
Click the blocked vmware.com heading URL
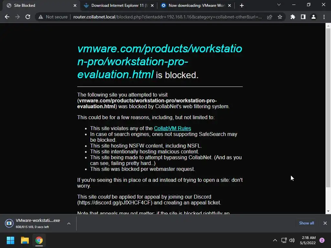pyautogui.click(x=160, y=61)
